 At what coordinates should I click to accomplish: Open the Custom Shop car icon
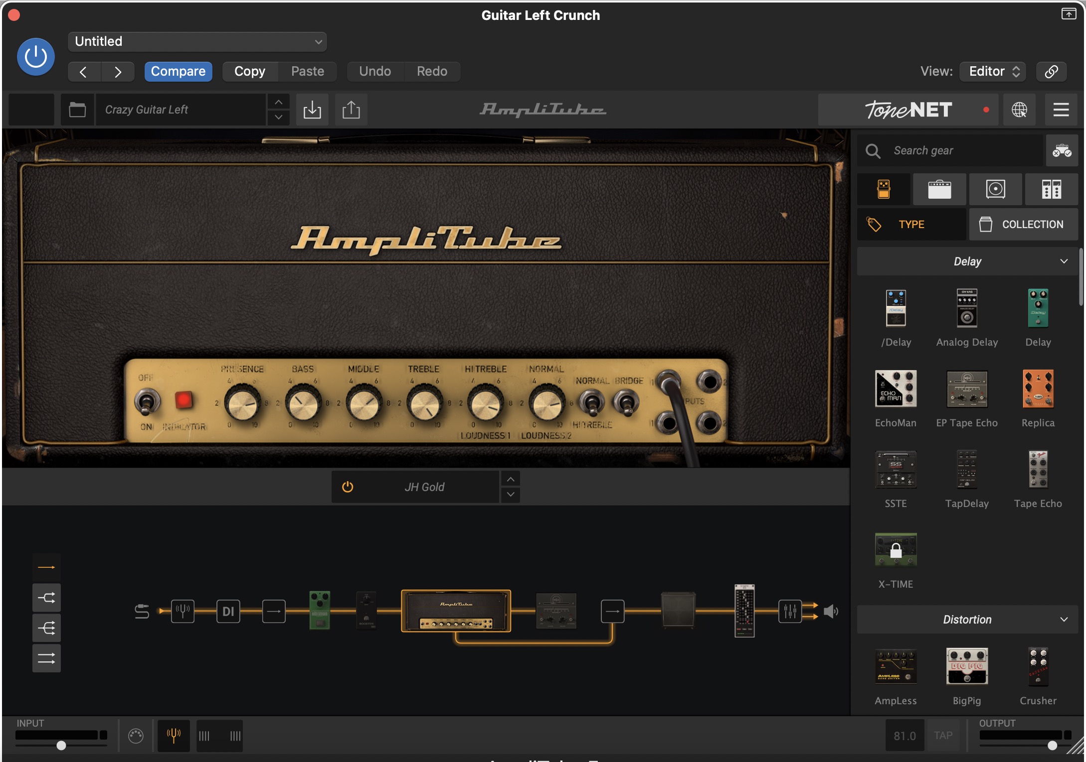(1062, 150)
